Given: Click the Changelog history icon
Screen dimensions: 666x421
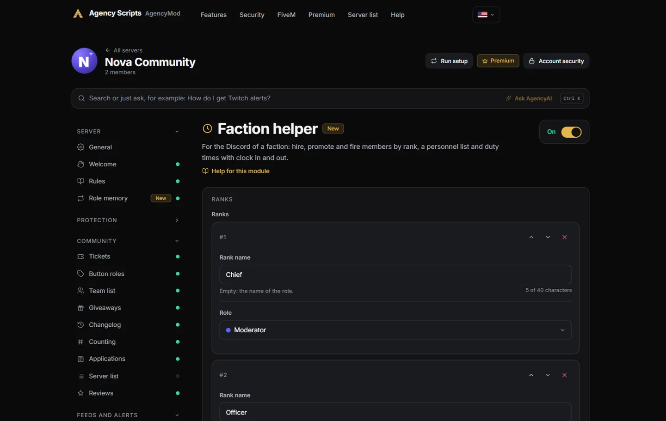Looking at the screenshot, I should (x=80, y=325).
